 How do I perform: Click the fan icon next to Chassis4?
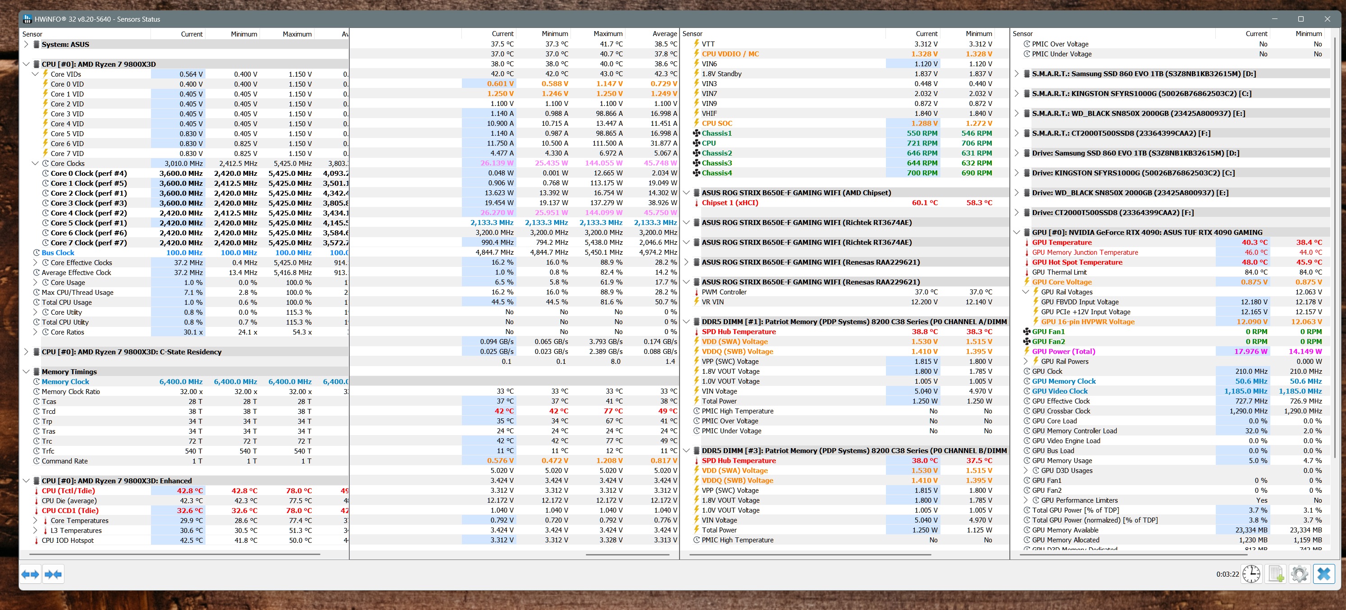pos(697,173)
